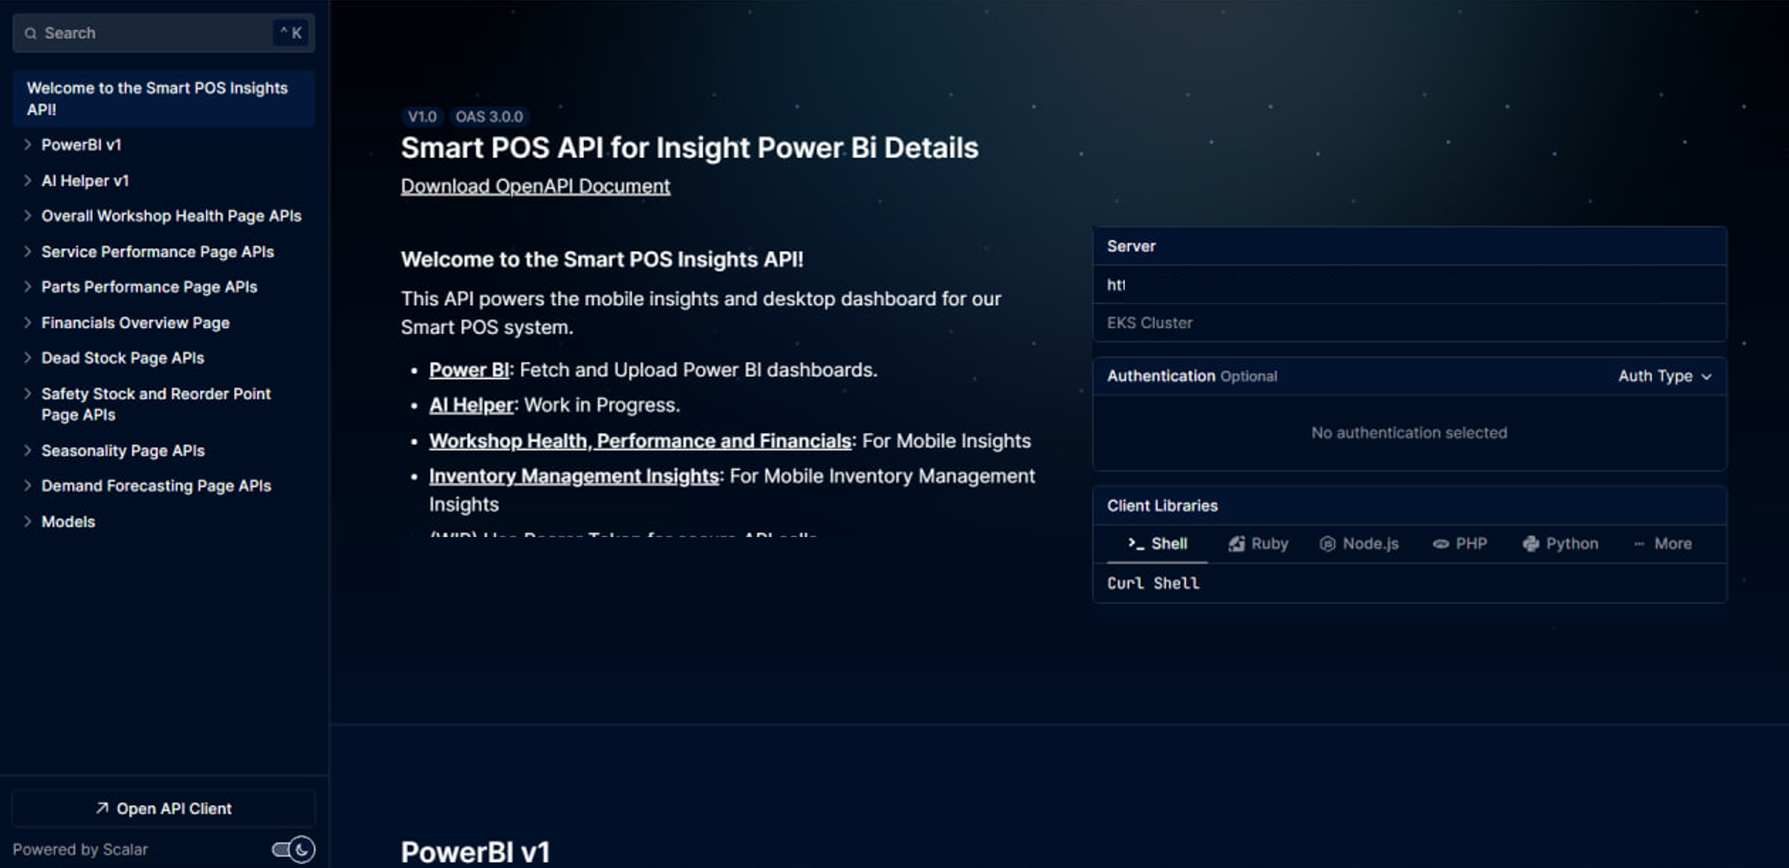
Task: Click the magnifier icon in search bar
Action: 30,33
